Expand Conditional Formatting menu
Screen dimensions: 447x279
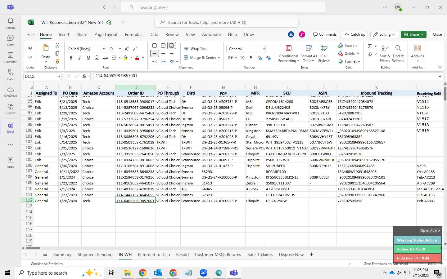click(x=288, y=53)
